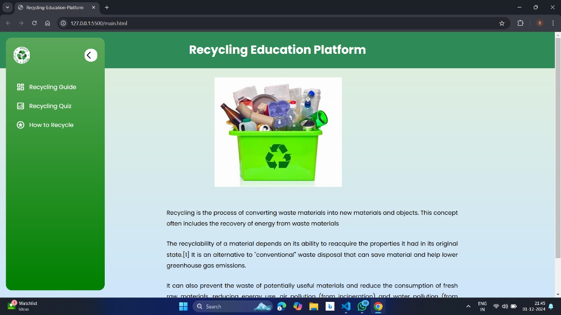
Task: Click the How to Recycle star icon
Action: point(20,125)
